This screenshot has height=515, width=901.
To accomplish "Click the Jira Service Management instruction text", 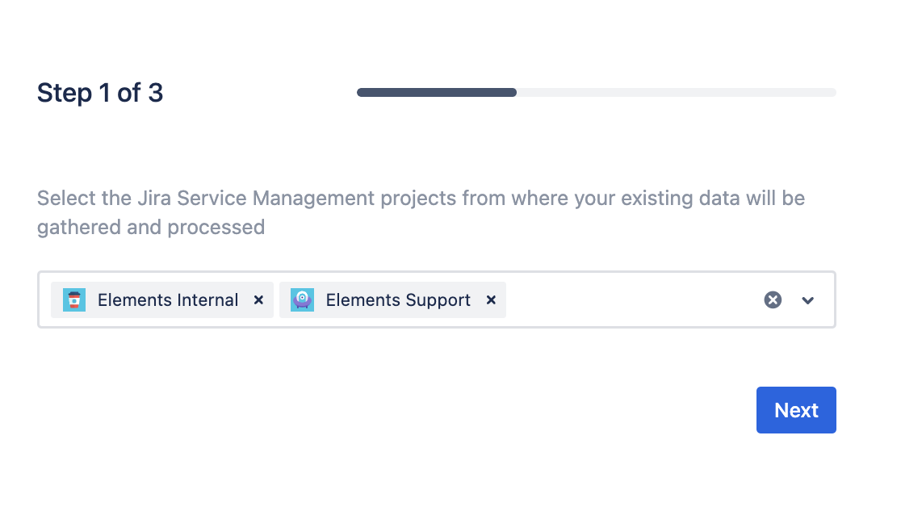I will (x=420, y=199).
